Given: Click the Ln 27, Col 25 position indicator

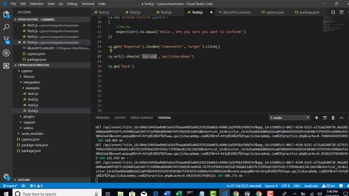Looking at the screenshot, I should click(244, 186).
